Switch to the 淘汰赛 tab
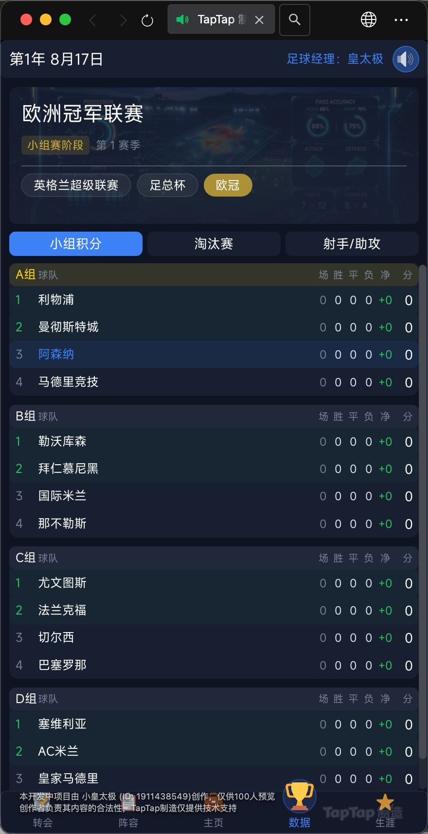 pos(214,244)
